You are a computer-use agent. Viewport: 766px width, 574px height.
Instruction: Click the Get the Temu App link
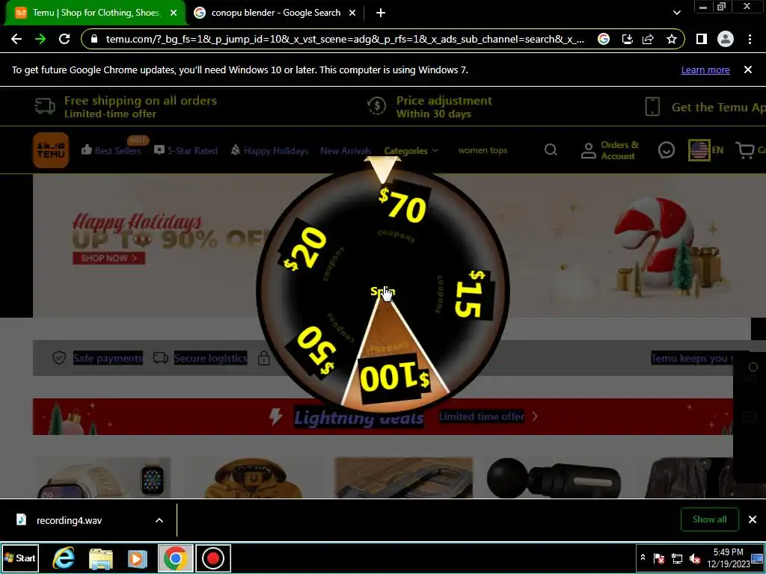[705, 107]
